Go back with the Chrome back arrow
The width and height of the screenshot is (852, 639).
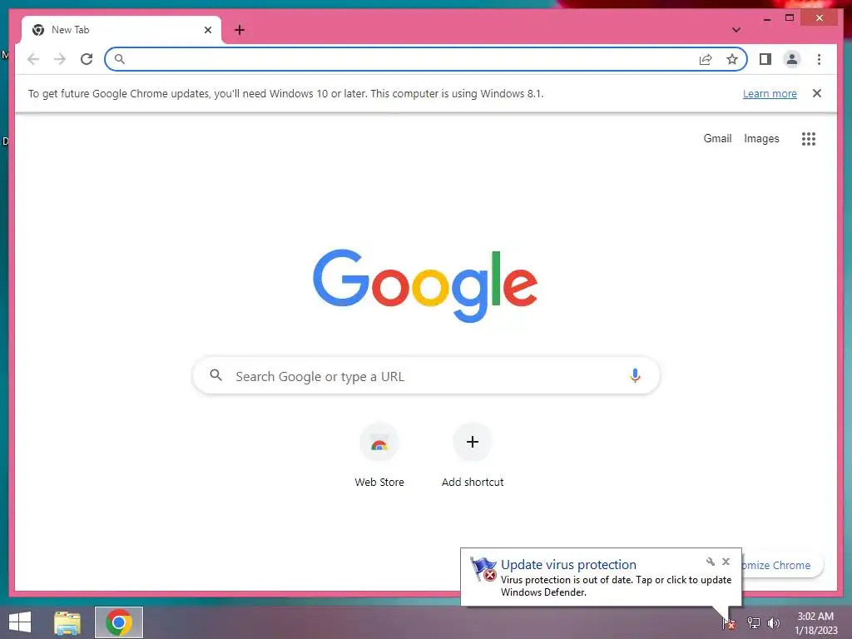33,59
